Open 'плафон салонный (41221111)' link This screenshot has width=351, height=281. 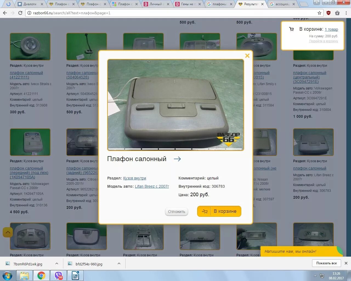(x=26, y=75)
